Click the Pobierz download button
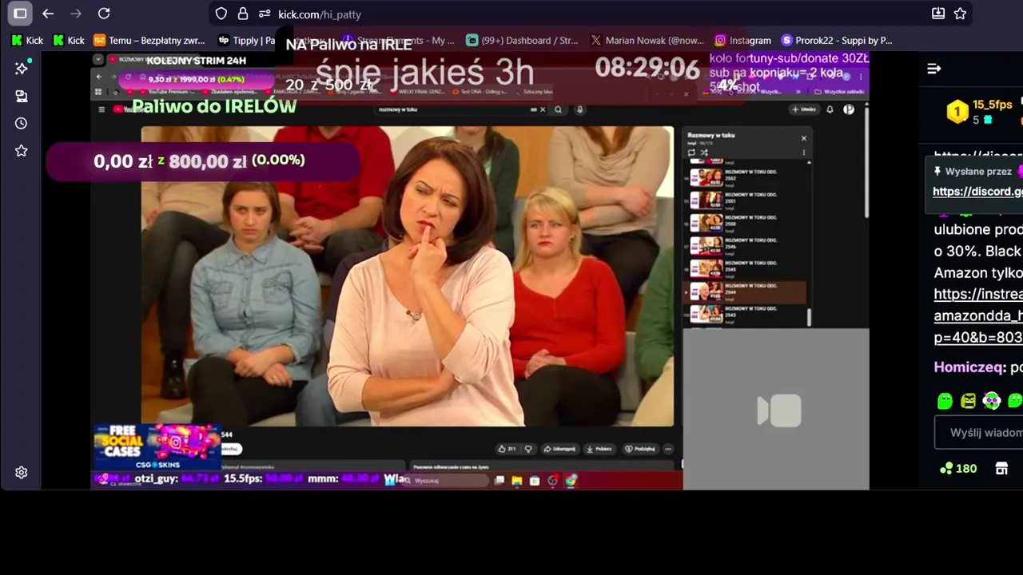Screen dimensions: 1023x575 599,449
